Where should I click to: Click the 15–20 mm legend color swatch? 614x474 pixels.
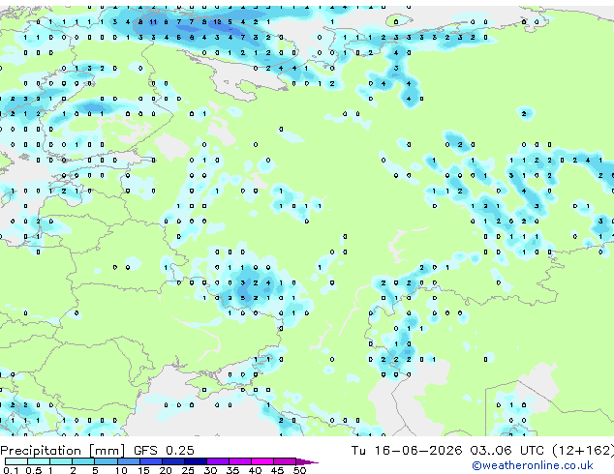click(151, 461)
